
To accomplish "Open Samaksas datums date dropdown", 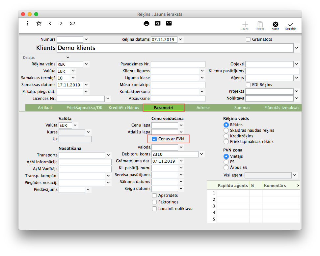I will 86,85.
